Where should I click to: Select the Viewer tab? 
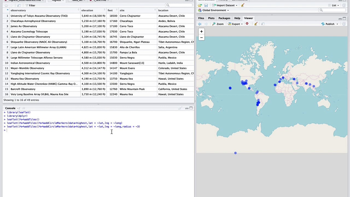[x=249, y=18]
